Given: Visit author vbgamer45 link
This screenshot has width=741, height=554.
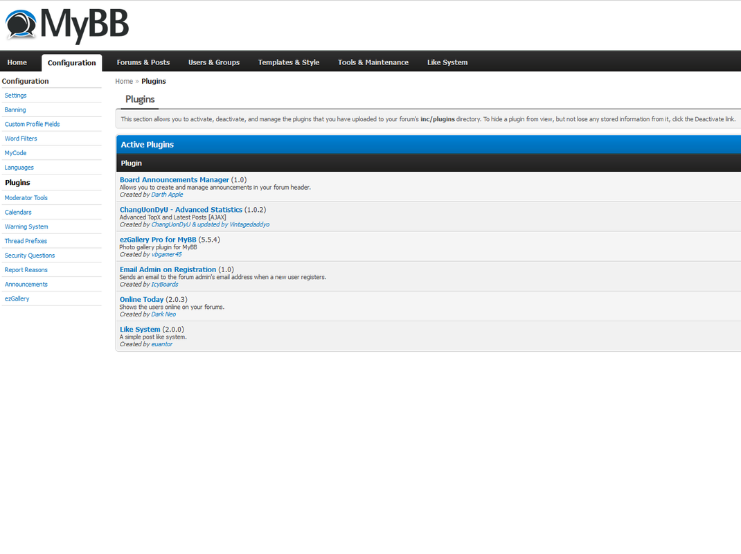Looking at the screenshot, I should coord(166,254).
